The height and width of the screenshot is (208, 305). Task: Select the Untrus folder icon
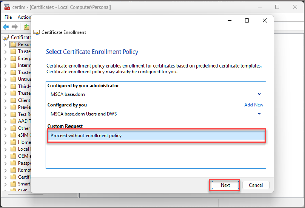(x=13, y=79)
